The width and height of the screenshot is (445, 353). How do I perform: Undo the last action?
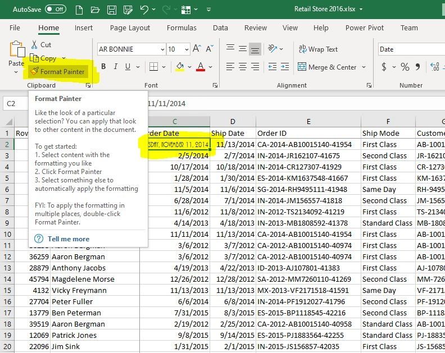[x=144, y=10]
